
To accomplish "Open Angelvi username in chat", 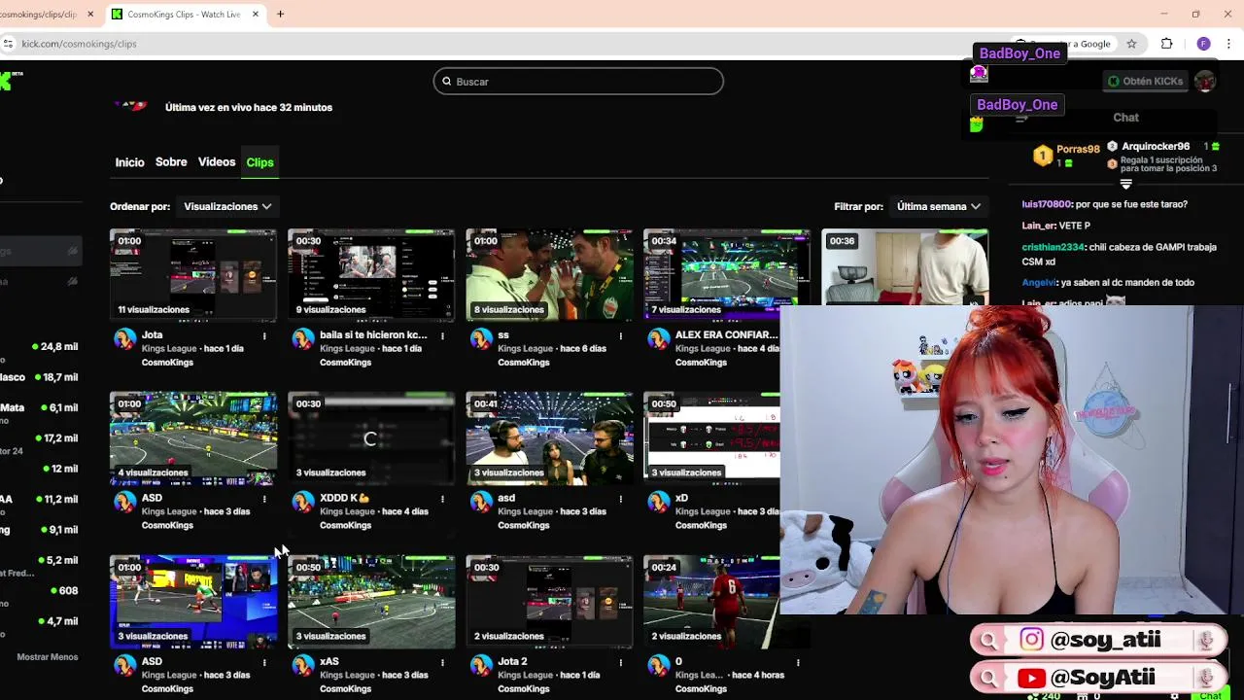I will point(1039,282).
